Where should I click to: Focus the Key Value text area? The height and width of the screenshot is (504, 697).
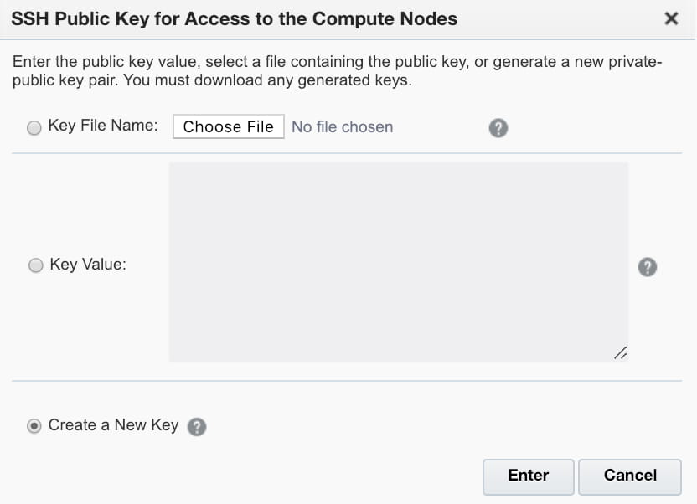398,261
